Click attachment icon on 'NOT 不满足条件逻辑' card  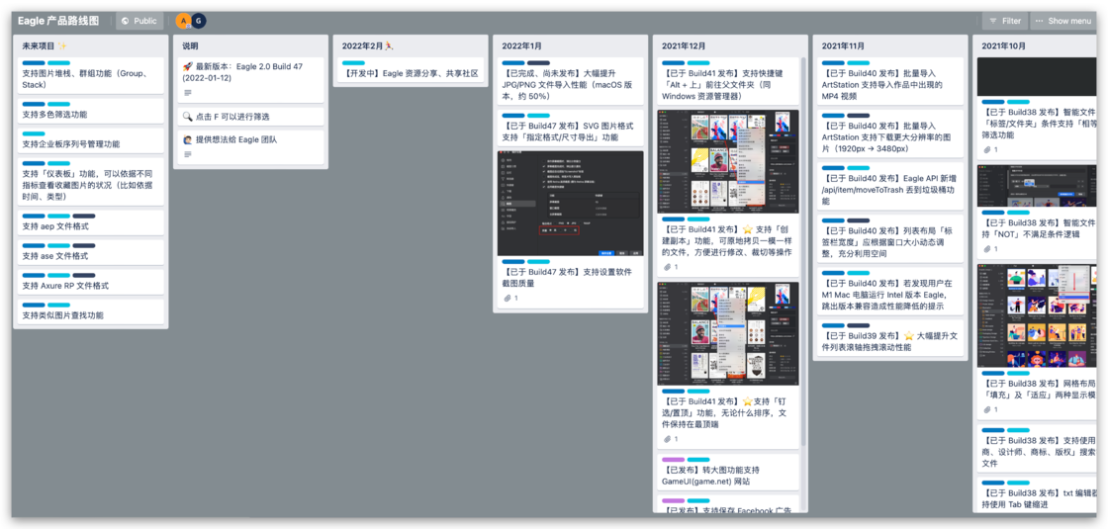pyautogui.click(x=987, y=248)
